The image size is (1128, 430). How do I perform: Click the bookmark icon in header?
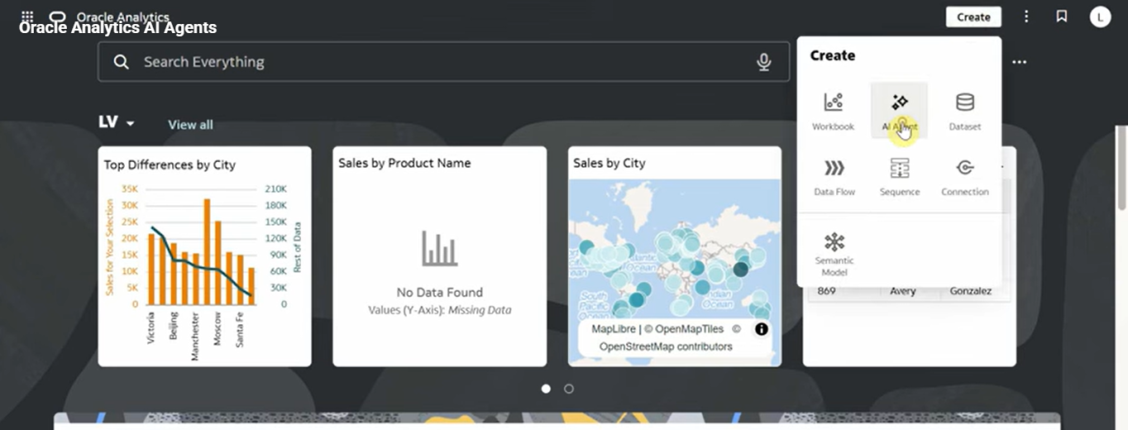1062,17
